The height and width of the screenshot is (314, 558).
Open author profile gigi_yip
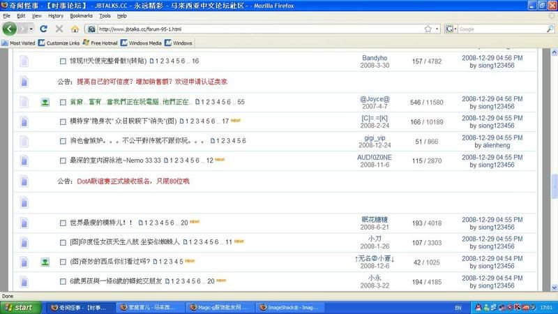(x=375, y=137)
